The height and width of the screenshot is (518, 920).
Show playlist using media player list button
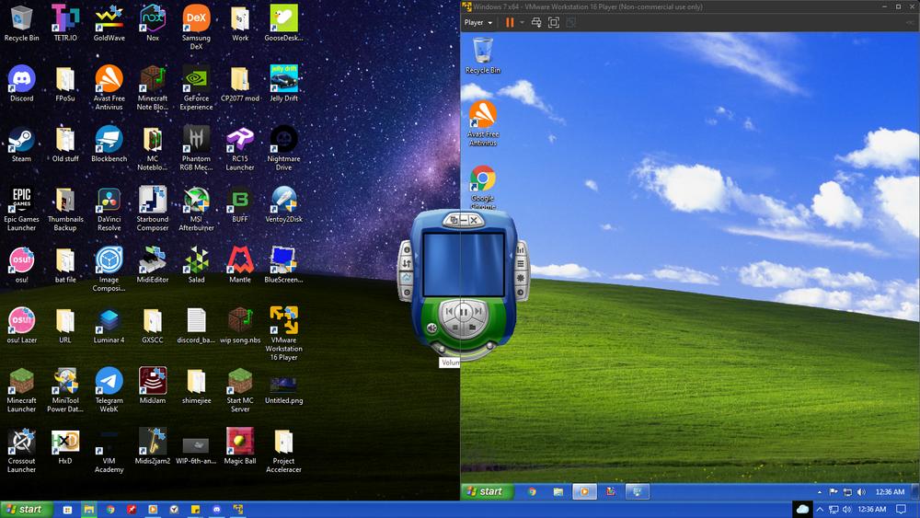point(521,264)
